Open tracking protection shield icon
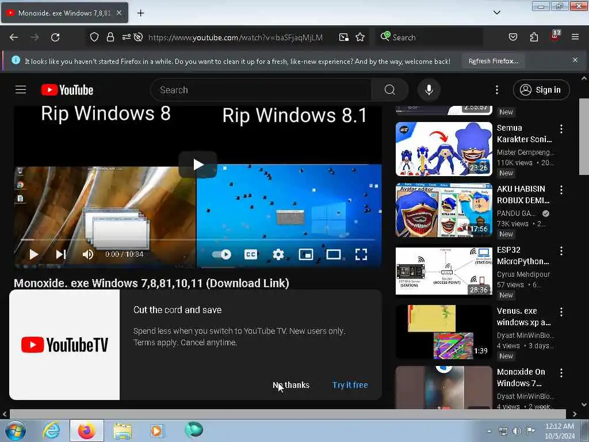The height and width of the screenshot is (442, 589). pyautogui.click(x=94, y=37)
